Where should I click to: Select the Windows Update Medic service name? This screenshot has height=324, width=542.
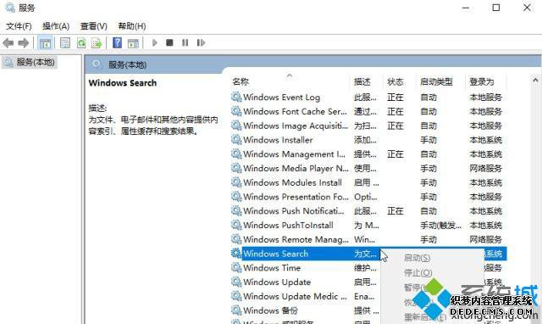(295, 296)
